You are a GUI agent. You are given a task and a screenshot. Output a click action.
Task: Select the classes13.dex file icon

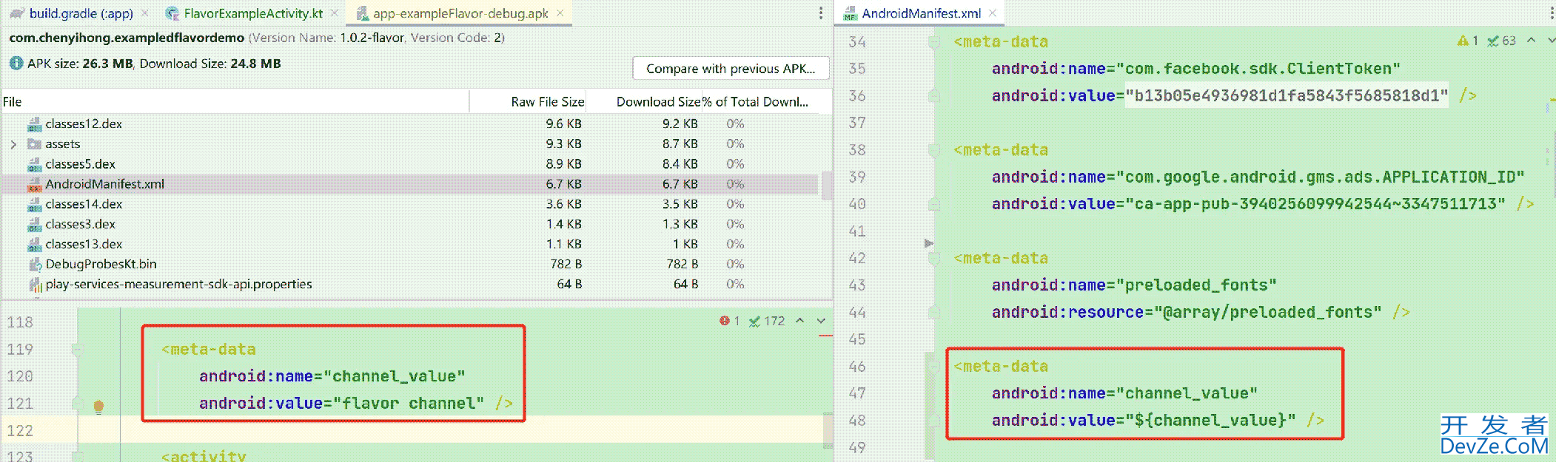(x=34, y=244)
